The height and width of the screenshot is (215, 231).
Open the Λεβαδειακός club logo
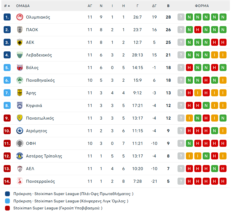coord(20,55)
